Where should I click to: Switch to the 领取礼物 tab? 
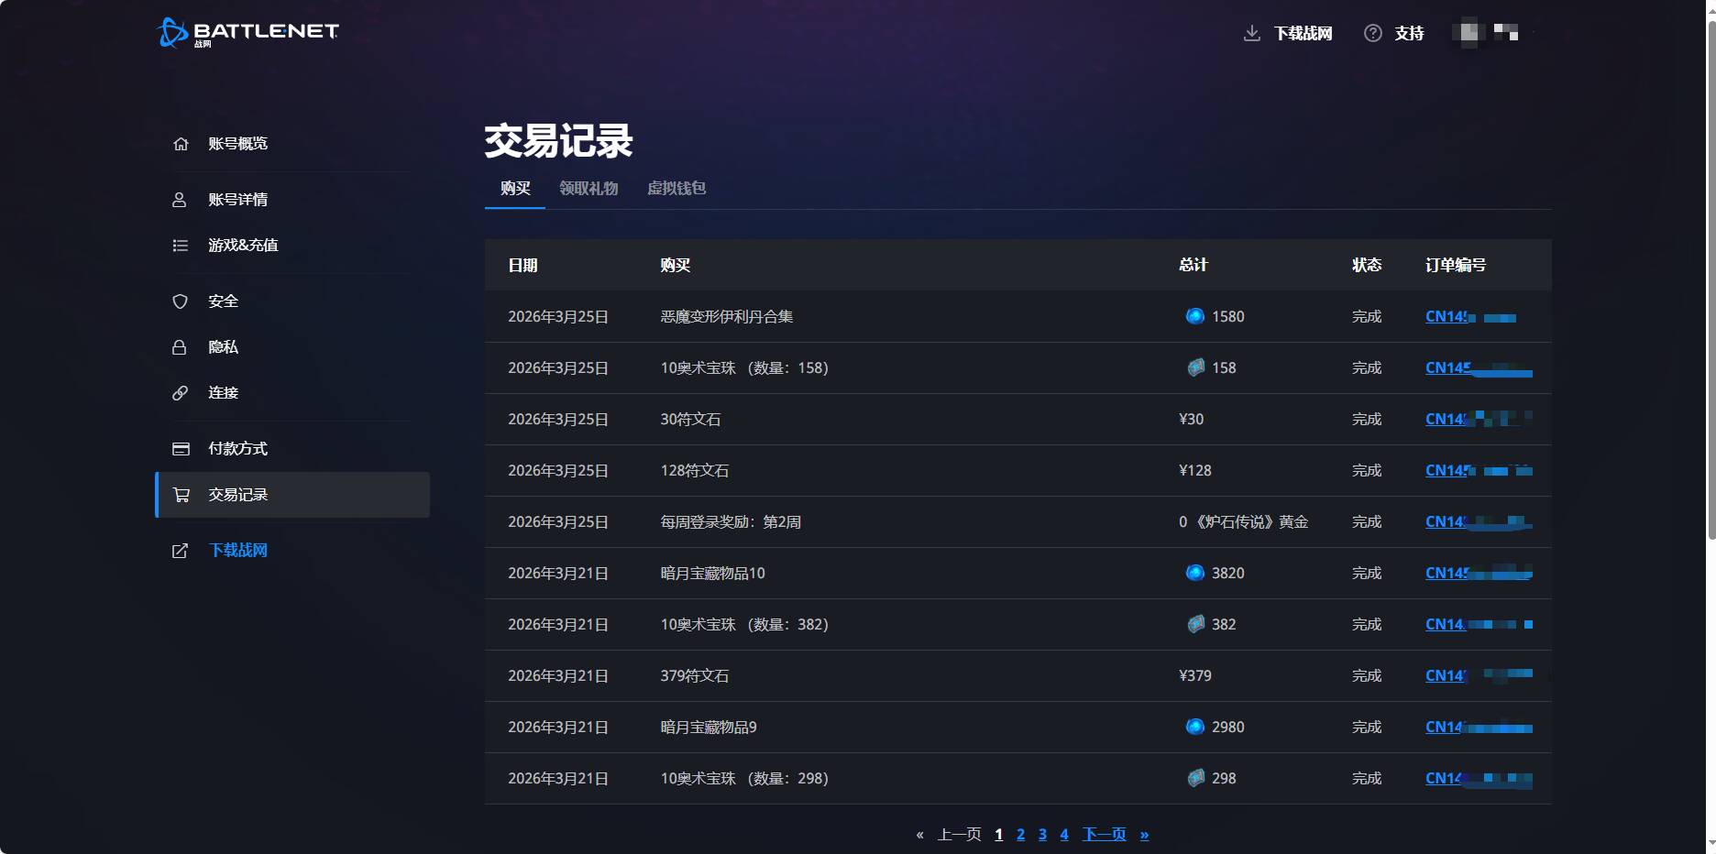tap(588, 188)
